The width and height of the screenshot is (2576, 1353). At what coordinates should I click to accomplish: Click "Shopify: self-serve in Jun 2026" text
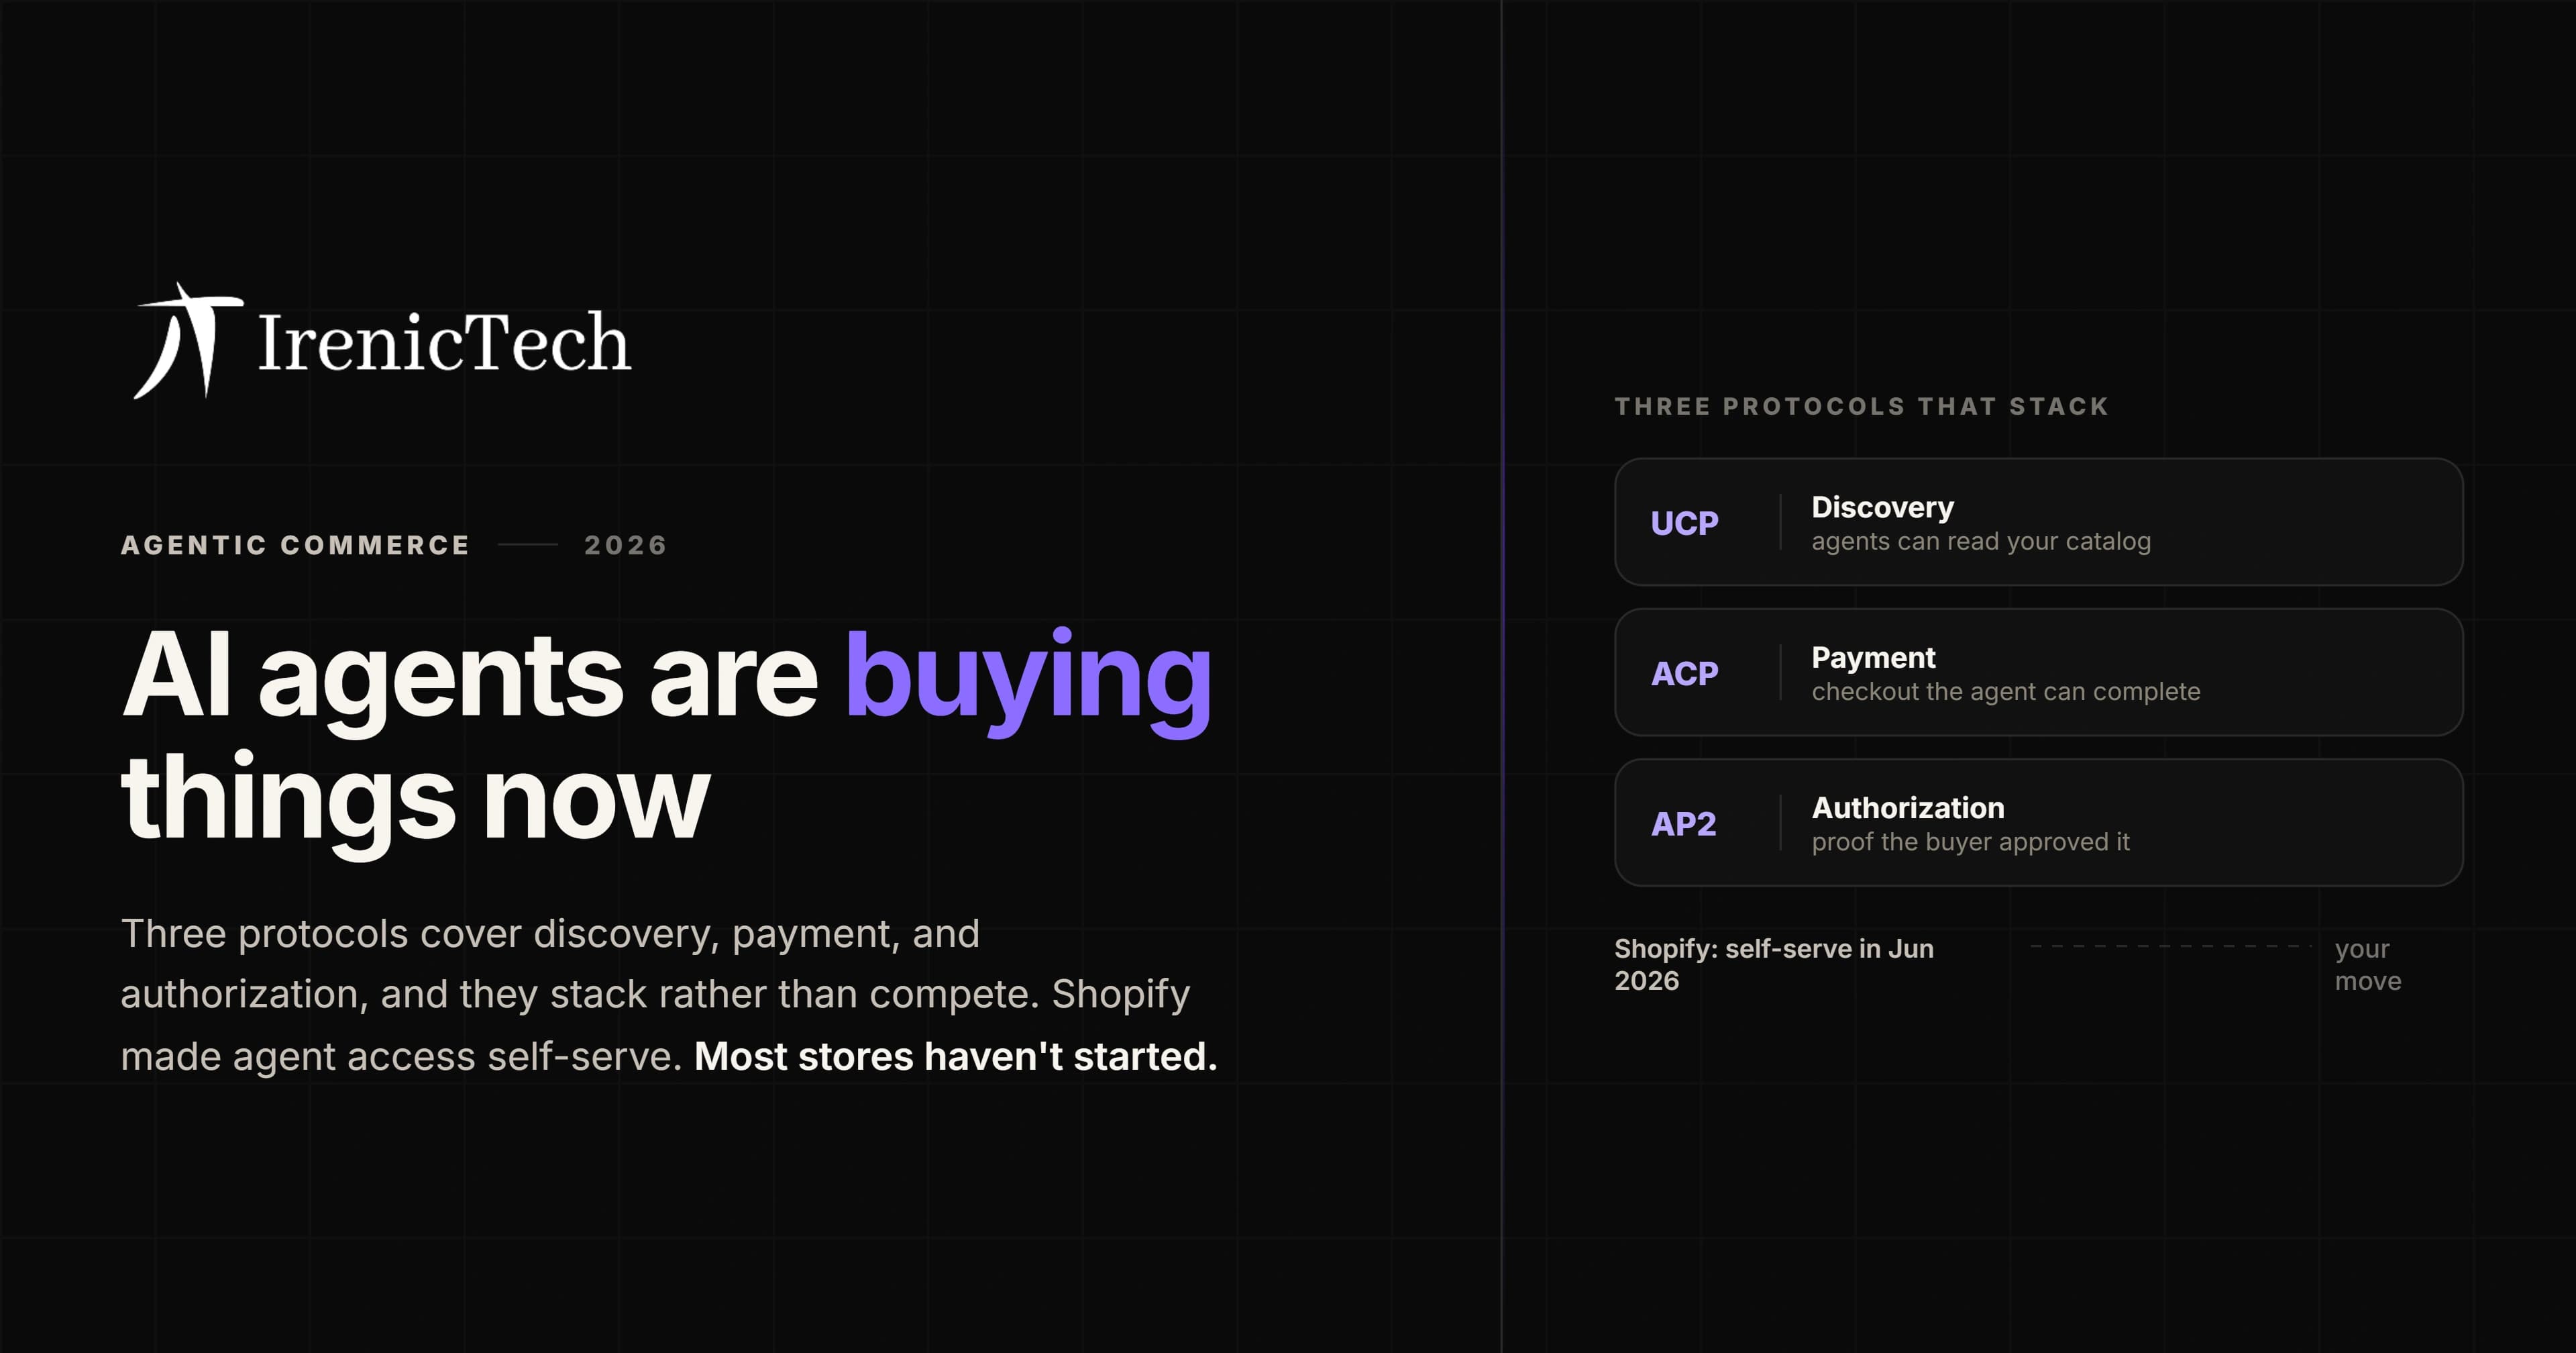click(x=1774, y=964)
